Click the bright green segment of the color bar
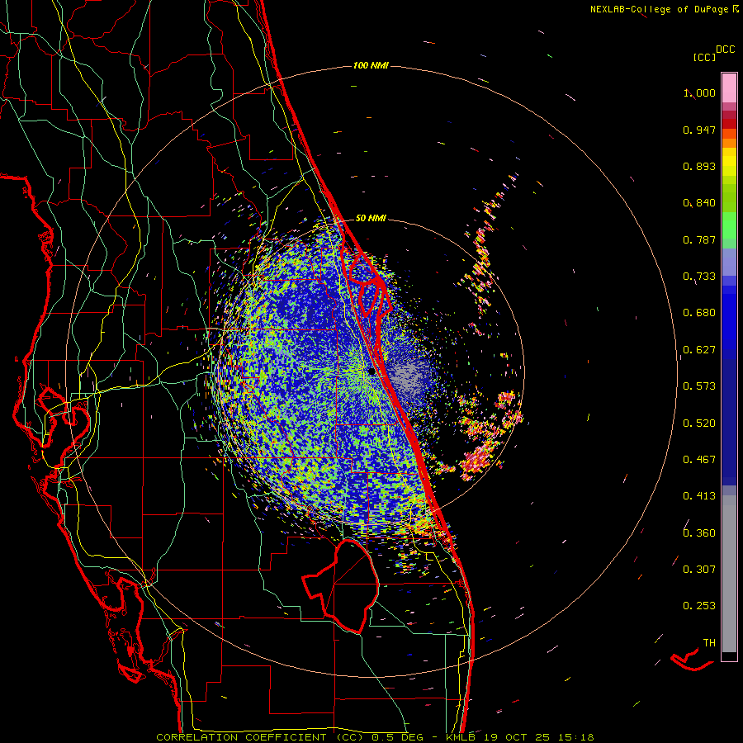743x743 pixels. [729, 225]
